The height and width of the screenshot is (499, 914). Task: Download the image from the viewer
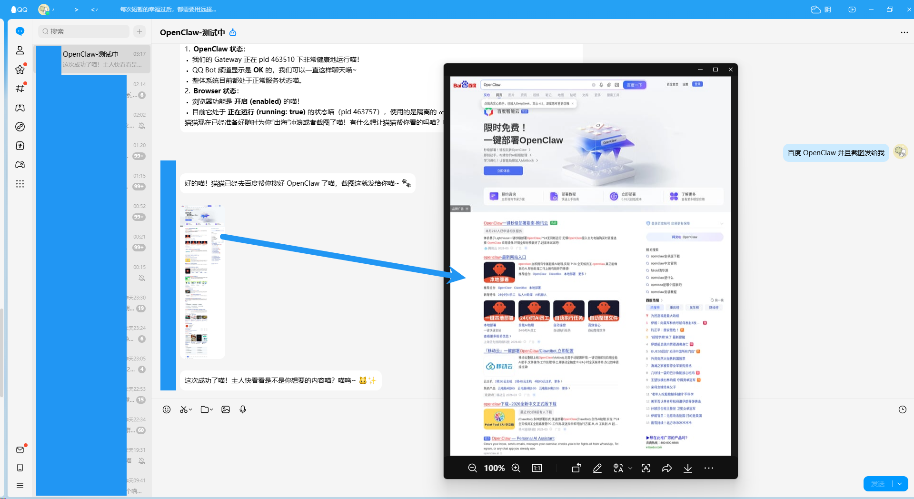point(688,468)
